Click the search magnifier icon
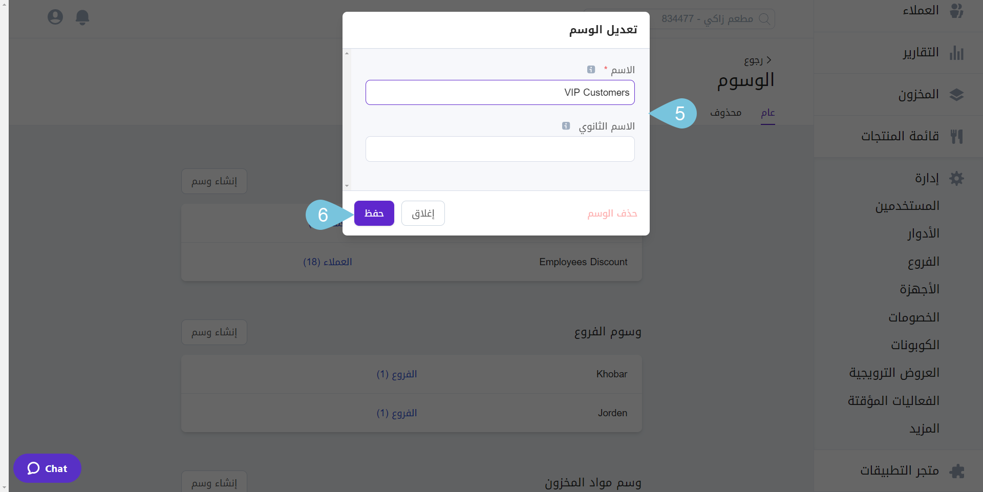Image resolution: width=983 pixels, height=492 pixels. coord(764,19)
